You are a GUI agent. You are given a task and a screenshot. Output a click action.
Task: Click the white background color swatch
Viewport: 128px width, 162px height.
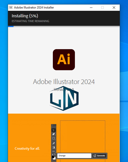55,158
